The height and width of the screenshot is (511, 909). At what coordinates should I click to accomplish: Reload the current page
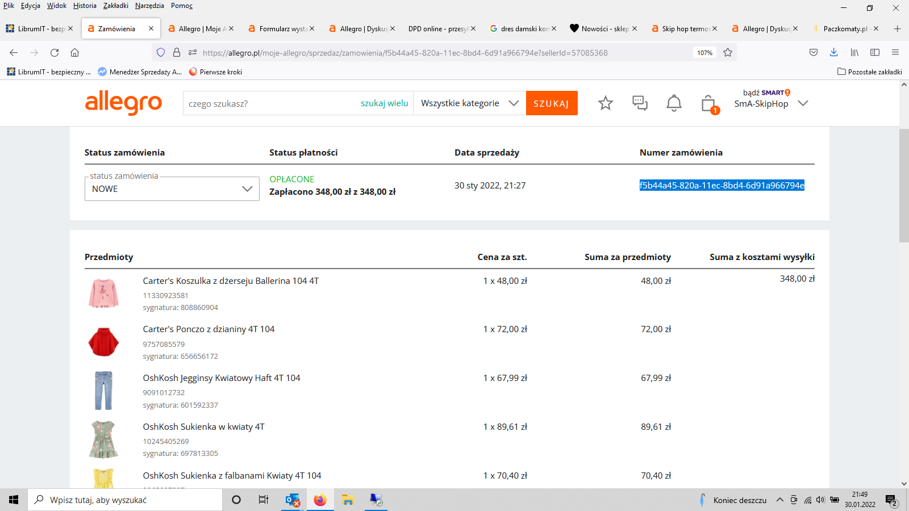(x=55, y=53)
